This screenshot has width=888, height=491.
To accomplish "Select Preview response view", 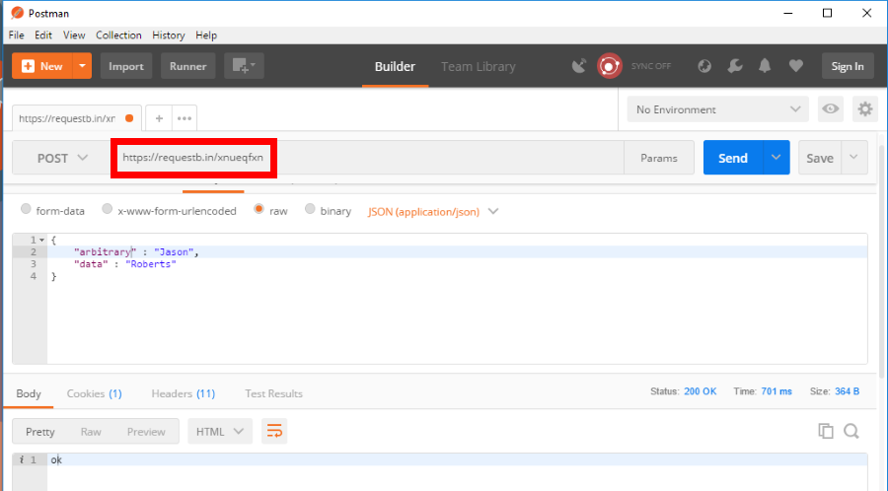I will (146, 432).
